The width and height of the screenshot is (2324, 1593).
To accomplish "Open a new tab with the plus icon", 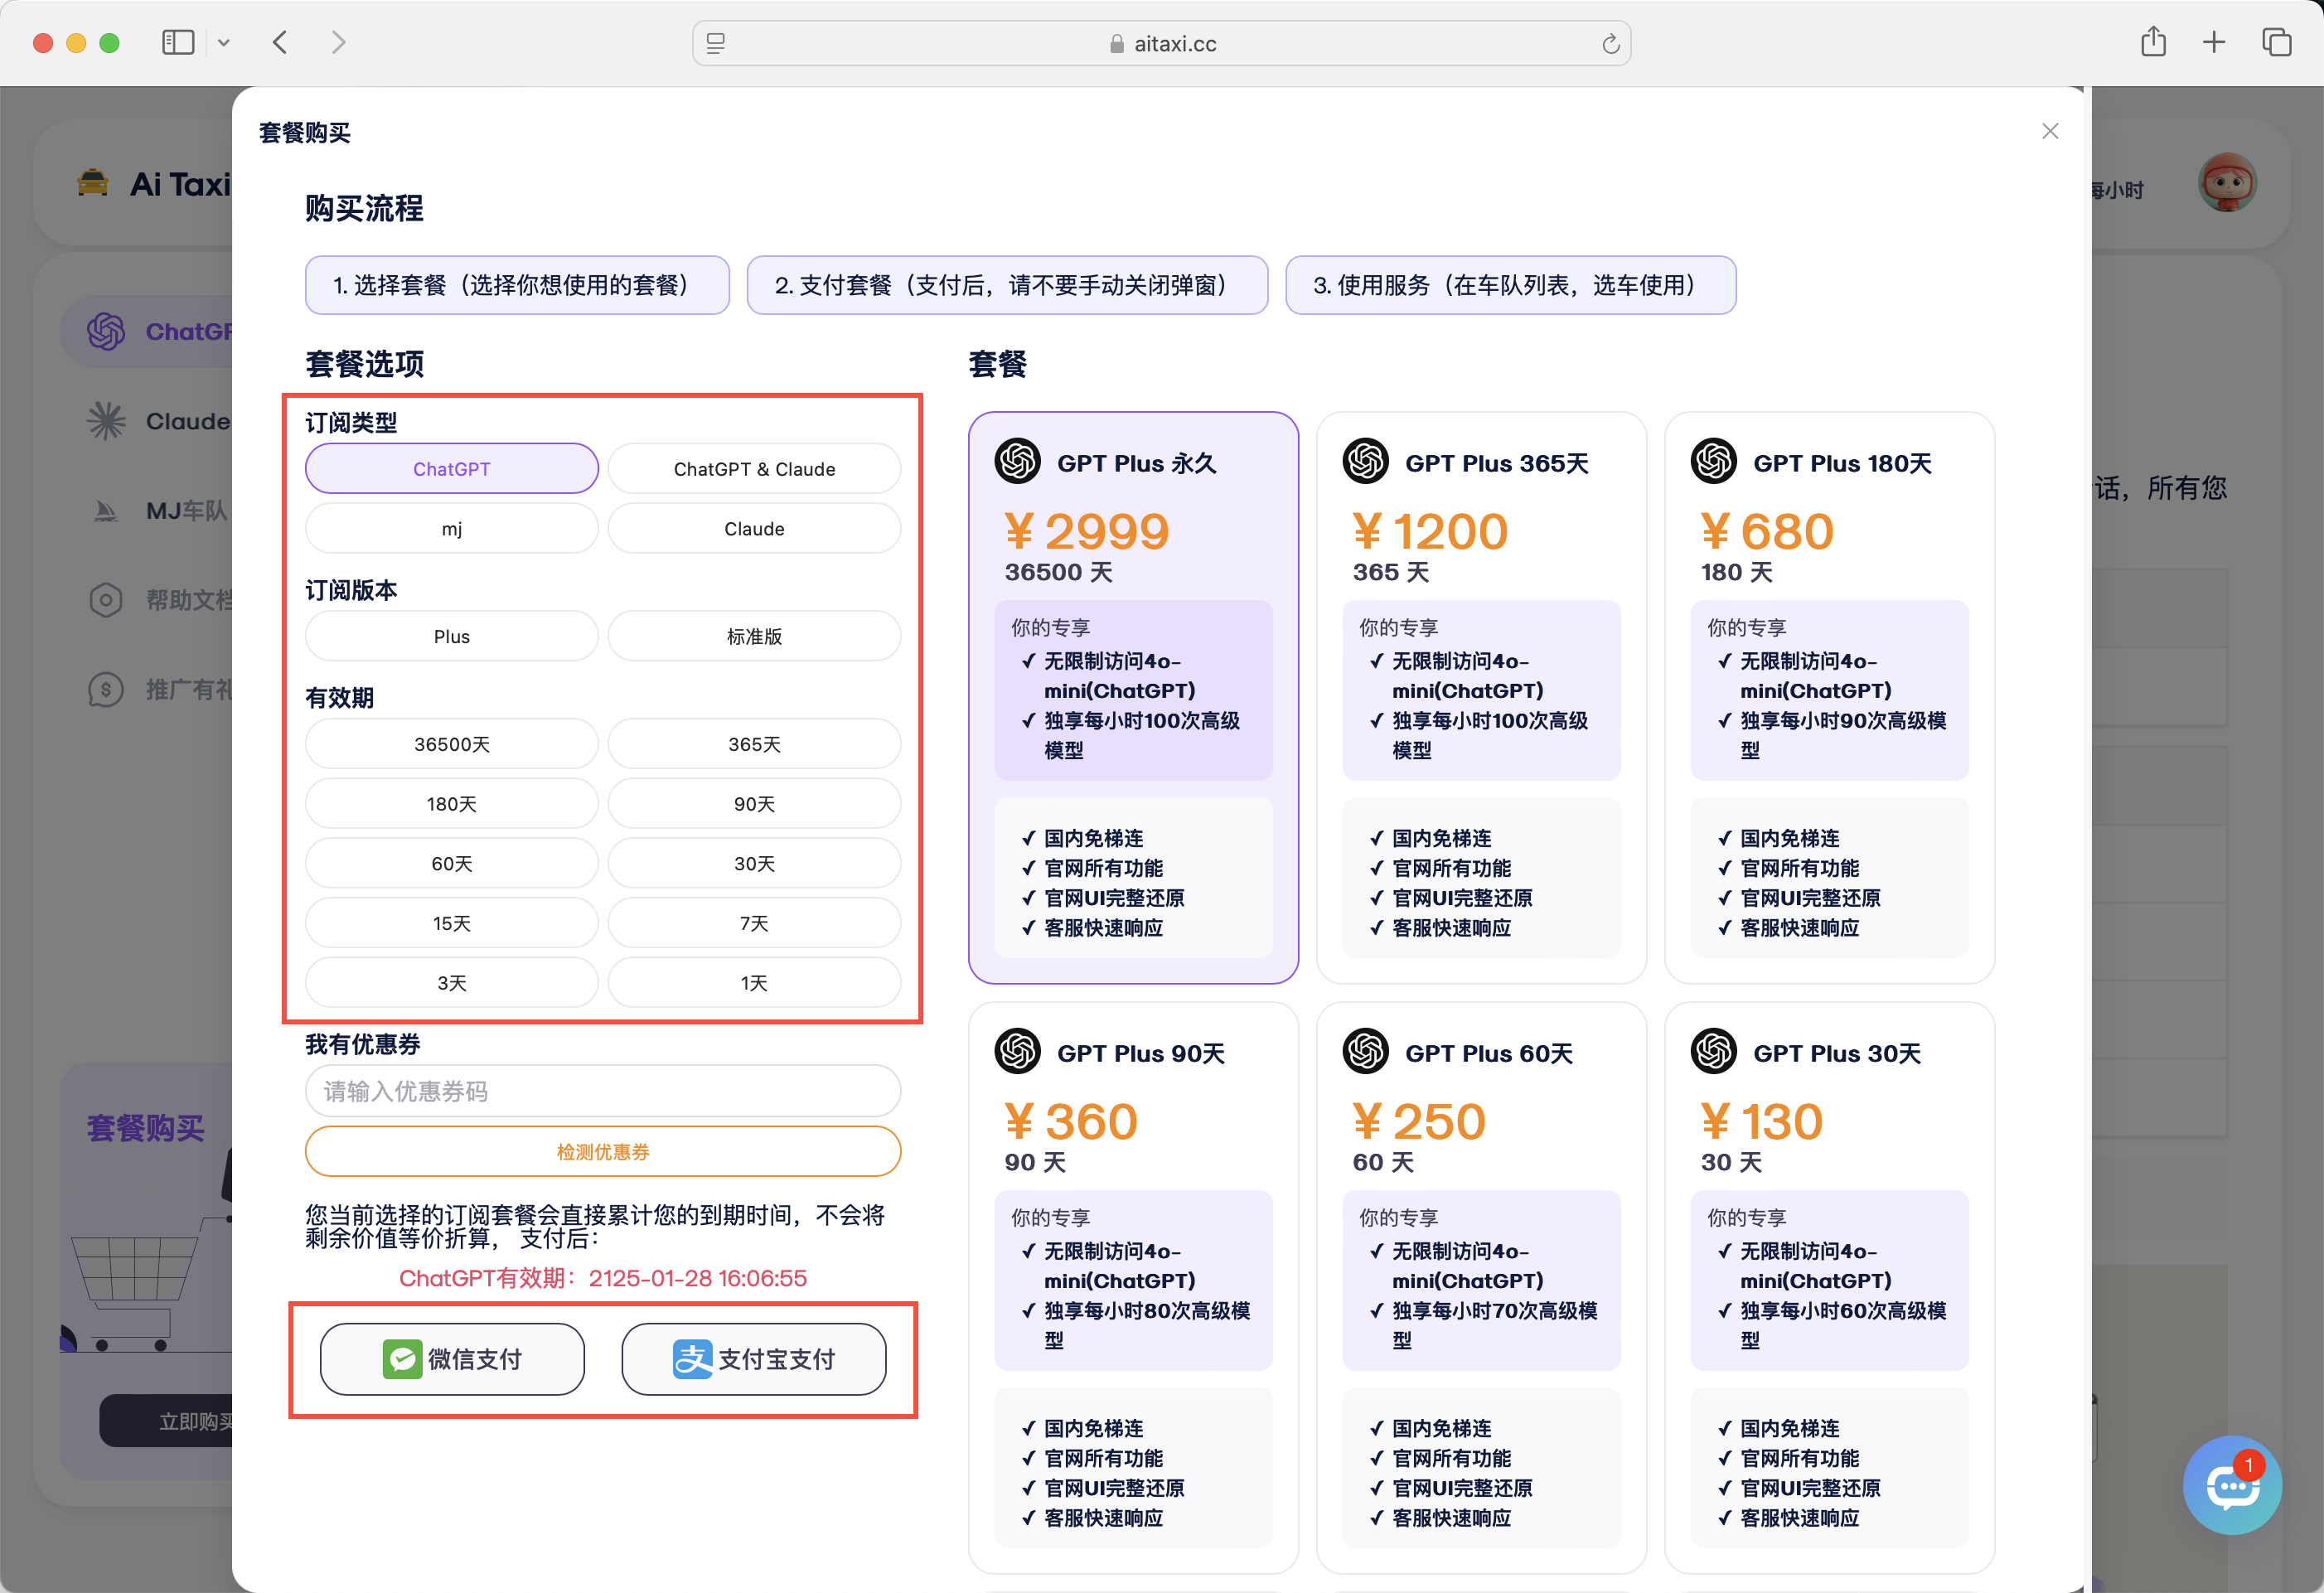I will 2214,42.
